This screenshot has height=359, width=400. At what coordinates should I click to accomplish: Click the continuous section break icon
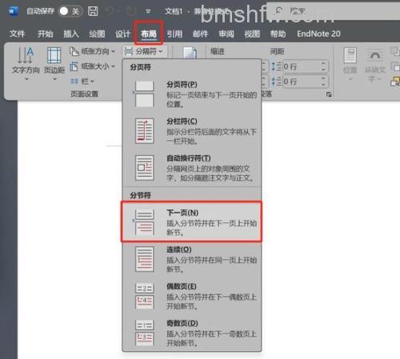pyautogui.click(x=145, y=259)
